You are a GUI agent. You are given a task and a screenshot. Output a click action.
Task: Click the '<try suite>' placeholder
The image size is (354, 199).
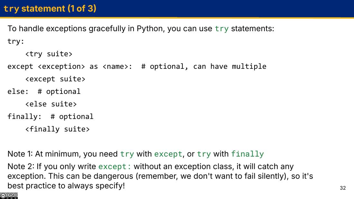tap(49, 54)
